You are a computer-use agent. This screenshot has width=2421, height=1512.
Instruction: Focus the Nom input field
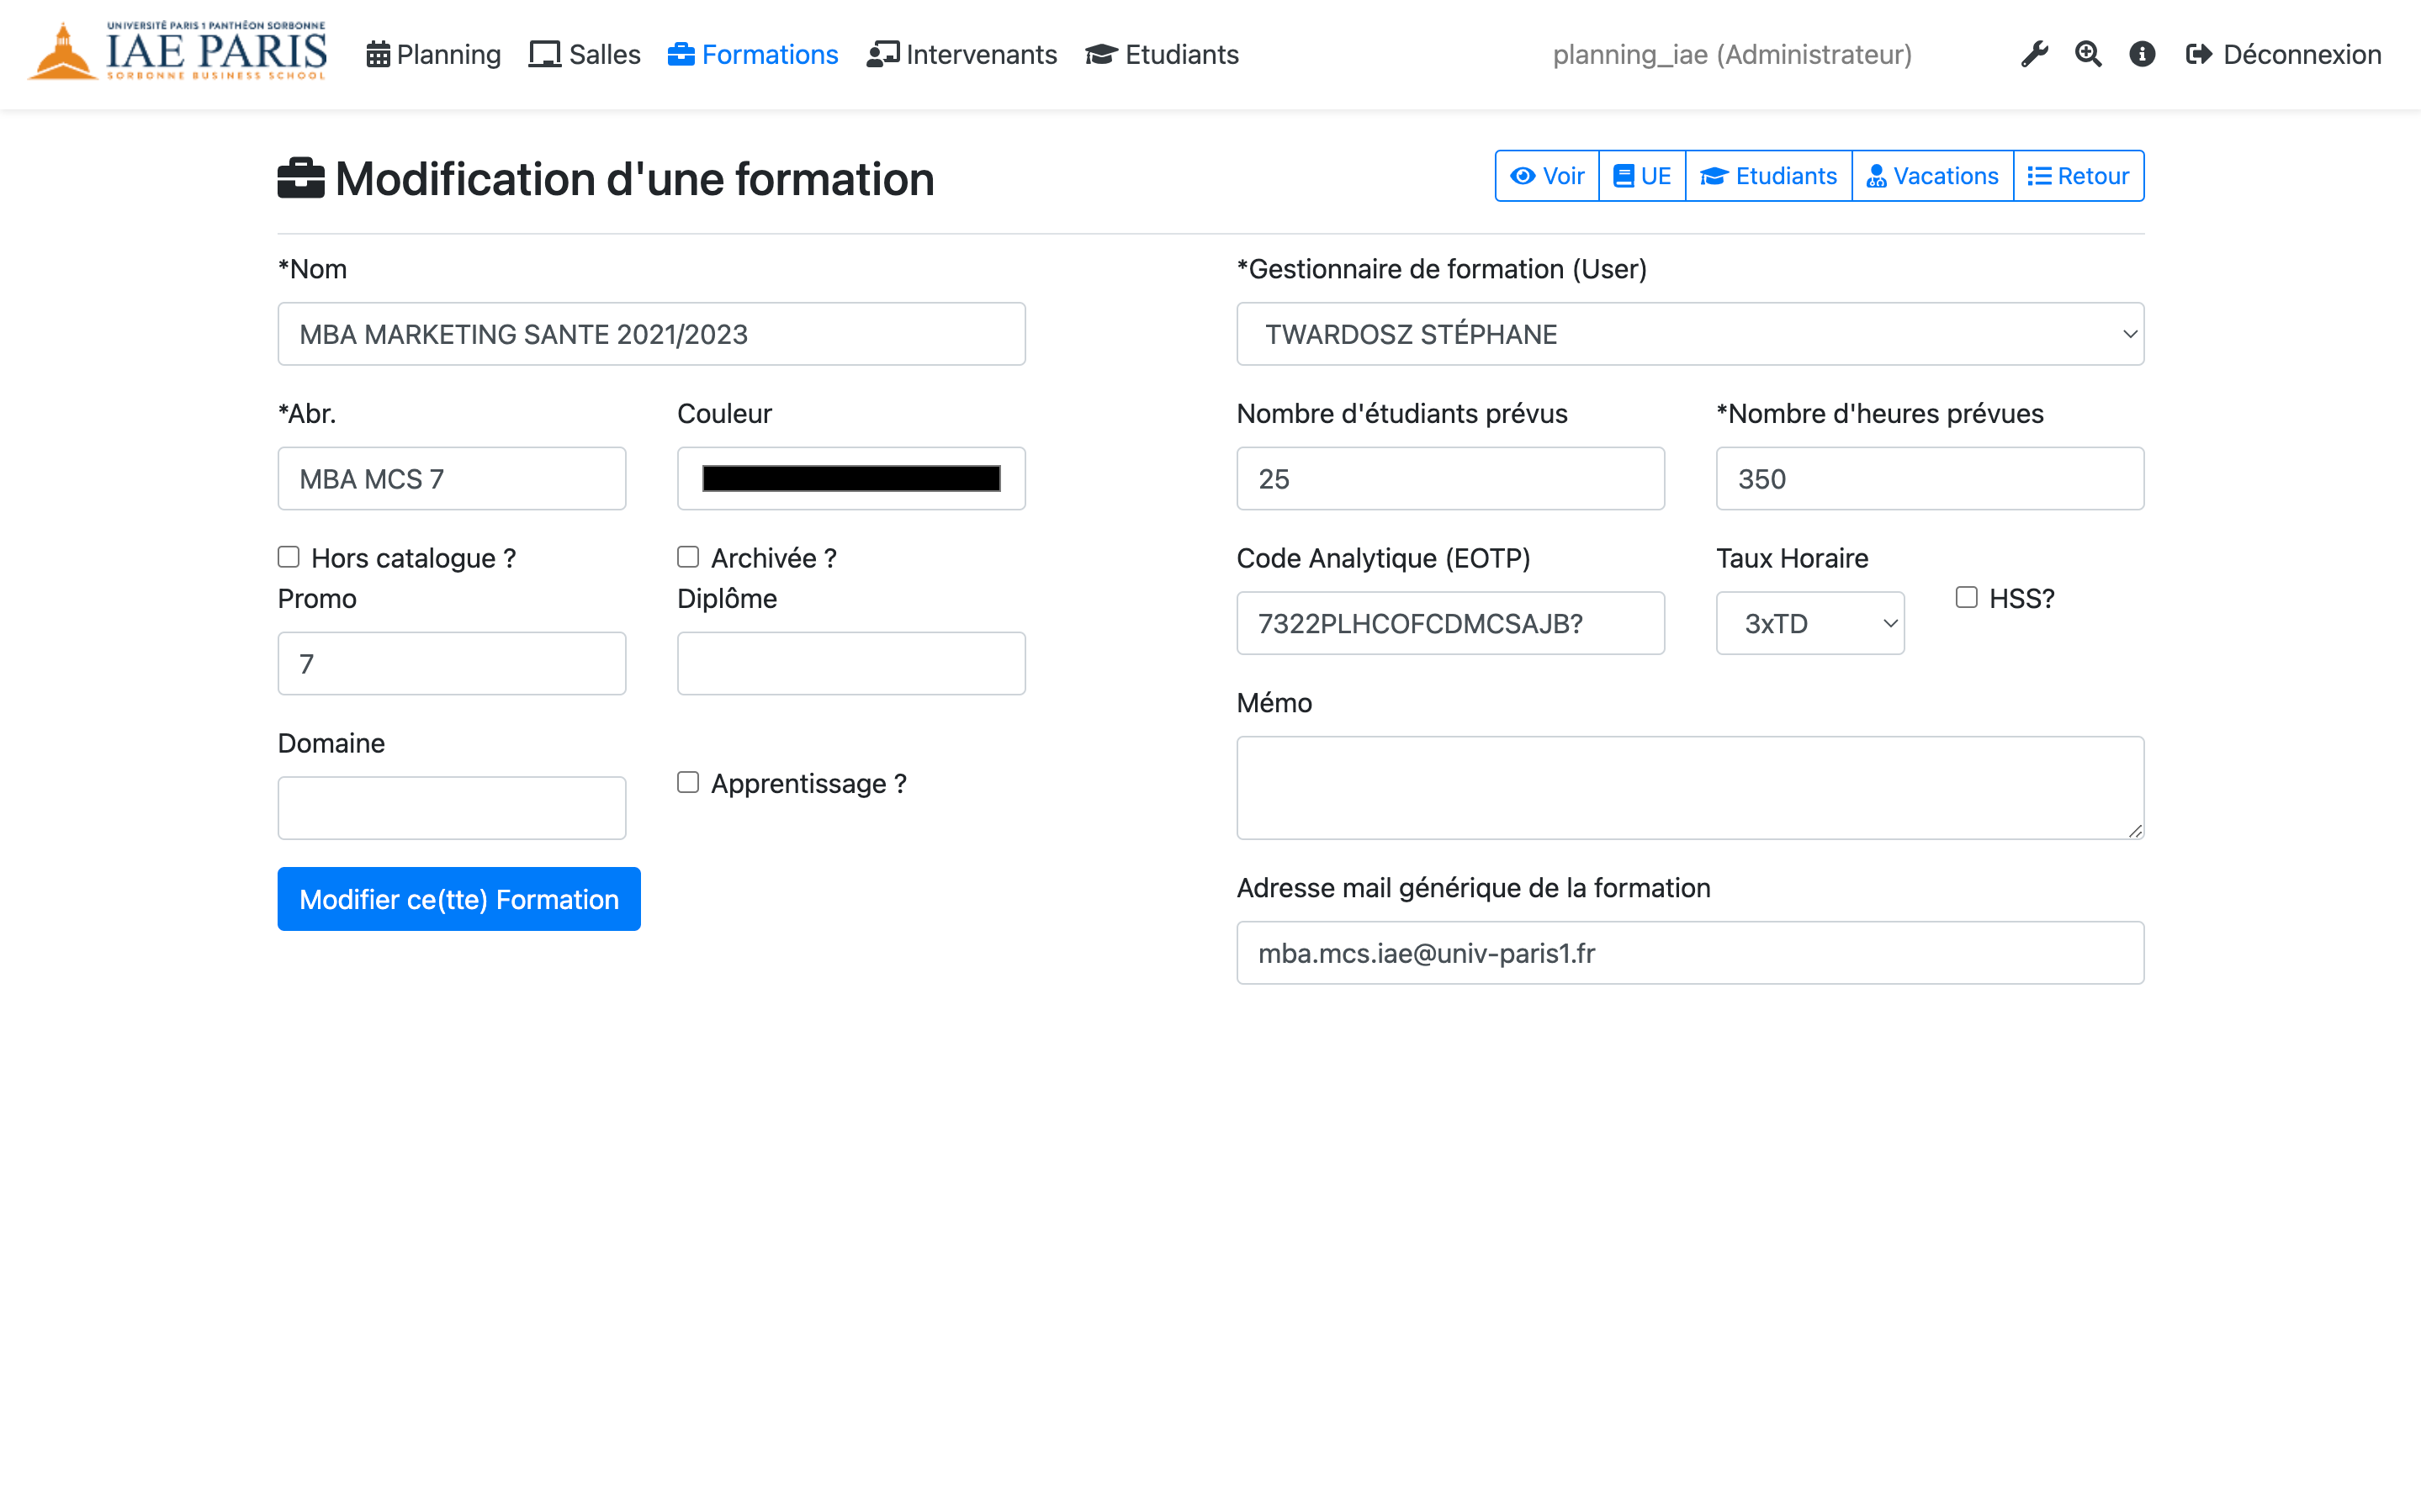pyautogui.click(x=652, y=334)
